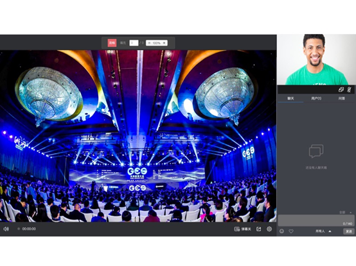This screenshot has height=266, width=356.
Task: Open the 100% zoom dropdown
Action: click(x=157, y=43)
